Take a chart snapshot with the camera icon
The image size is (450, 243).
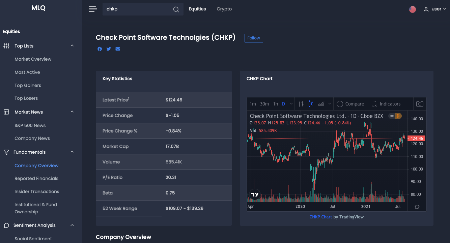pos(420,104)
